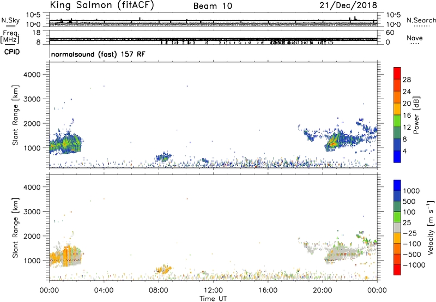
Task: Click the '8' tick on Power colorbar
Action: click(x=404, y=140)
